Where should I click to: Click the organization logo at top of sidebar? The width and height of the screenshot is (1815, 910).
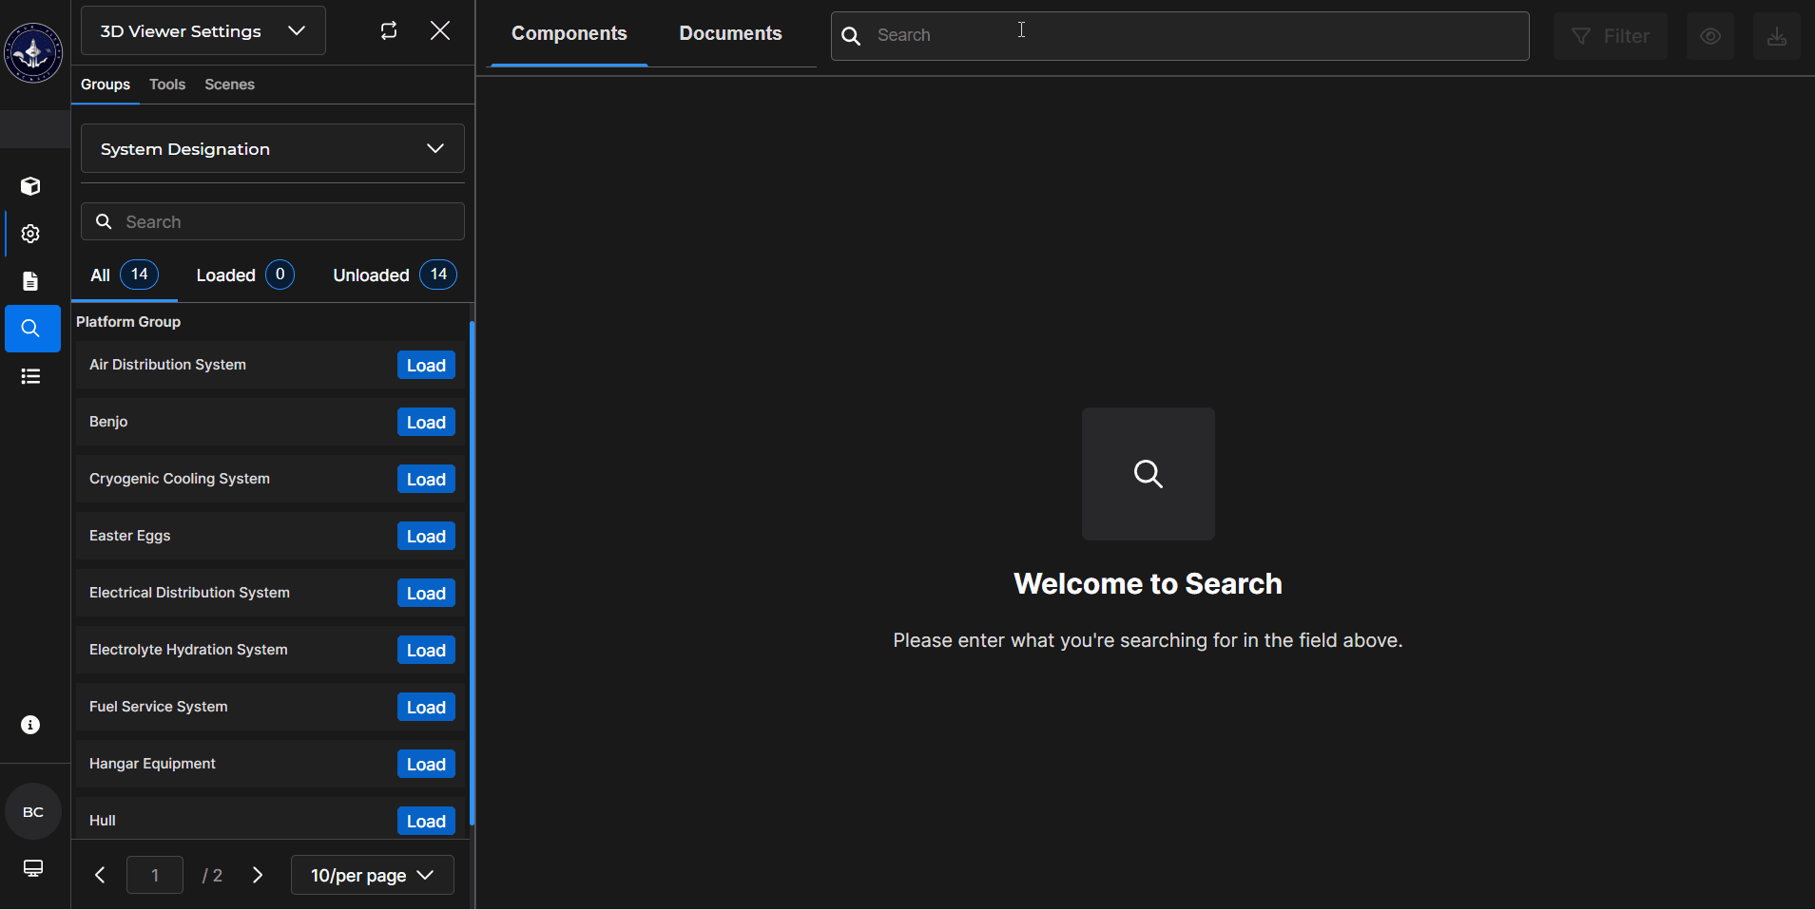coord(33,53)
